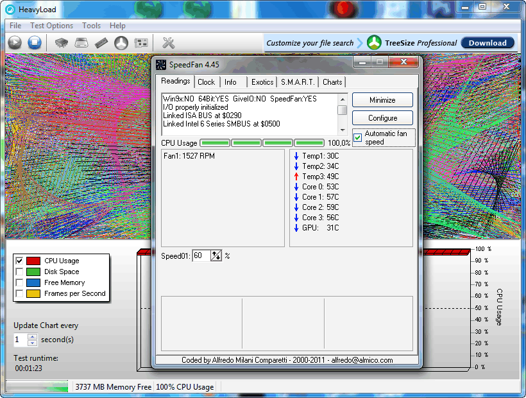Switch to the S.M.A.R.T. tab
The height and width of the screenshot is (398, 526).
coord(298,82)
